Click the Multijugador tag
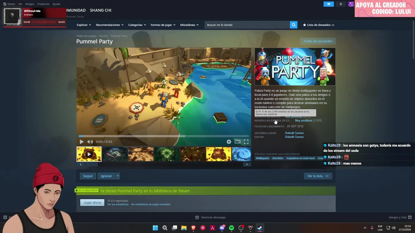Viewport: 415px width, 233px height. click(263, 158)
